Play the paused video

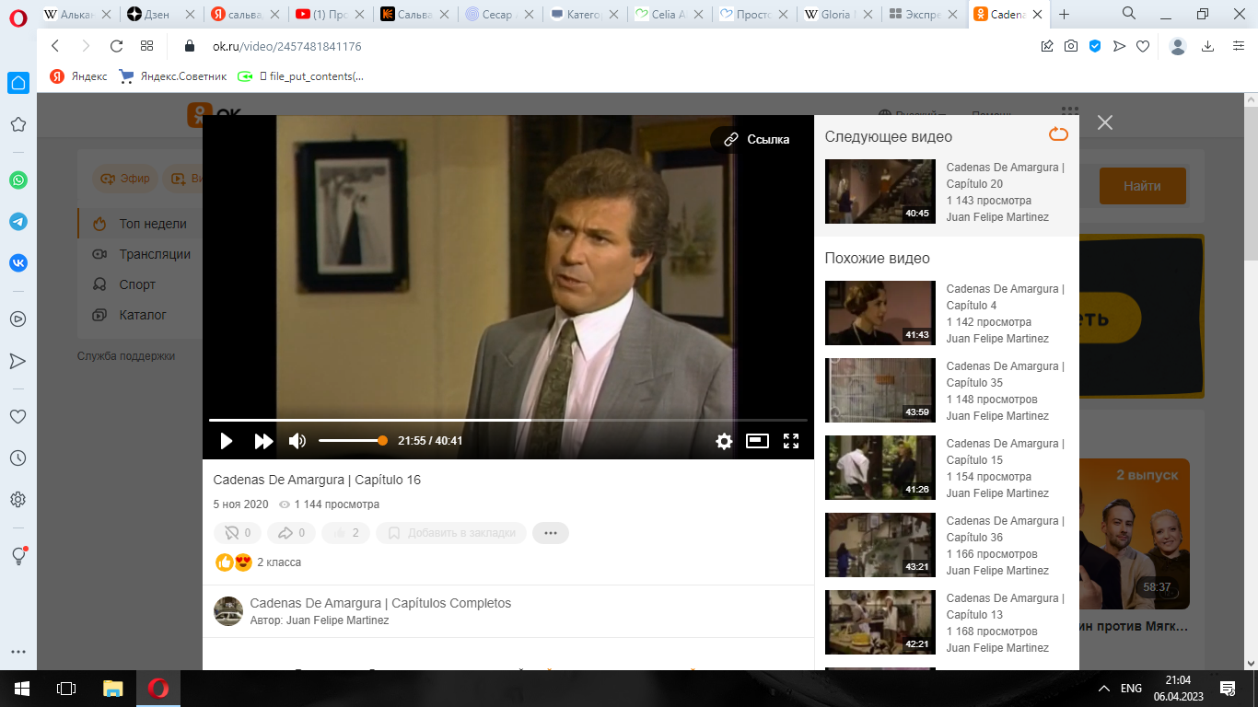click(x=226, y=441)
